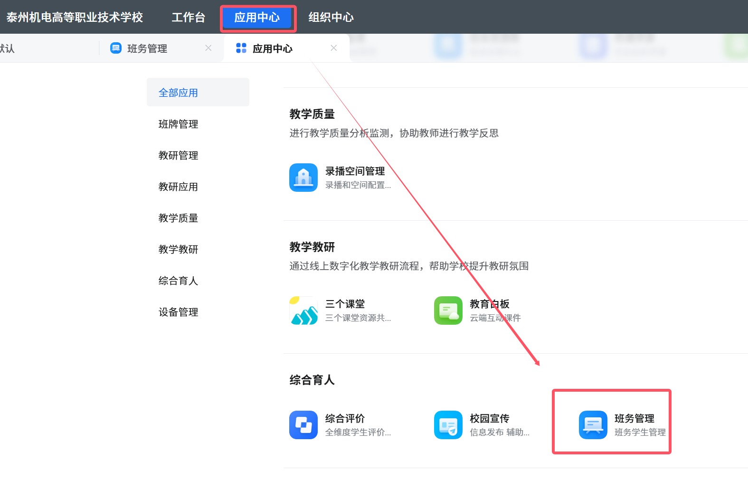Switch to 工作台 in top navigation
Screen dimensions: 748x480
click(188, 17)
